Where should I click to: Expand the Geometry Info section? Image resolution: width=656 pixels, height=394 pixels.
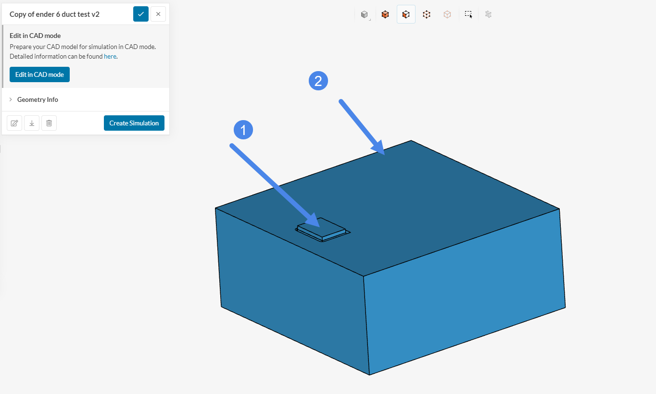[x=86, y=99]
